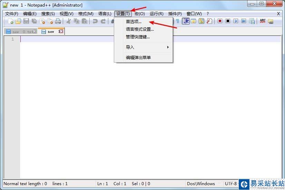
Task: Toggle the Indent Guide toolbar icon
Action: tap(186, 21)
